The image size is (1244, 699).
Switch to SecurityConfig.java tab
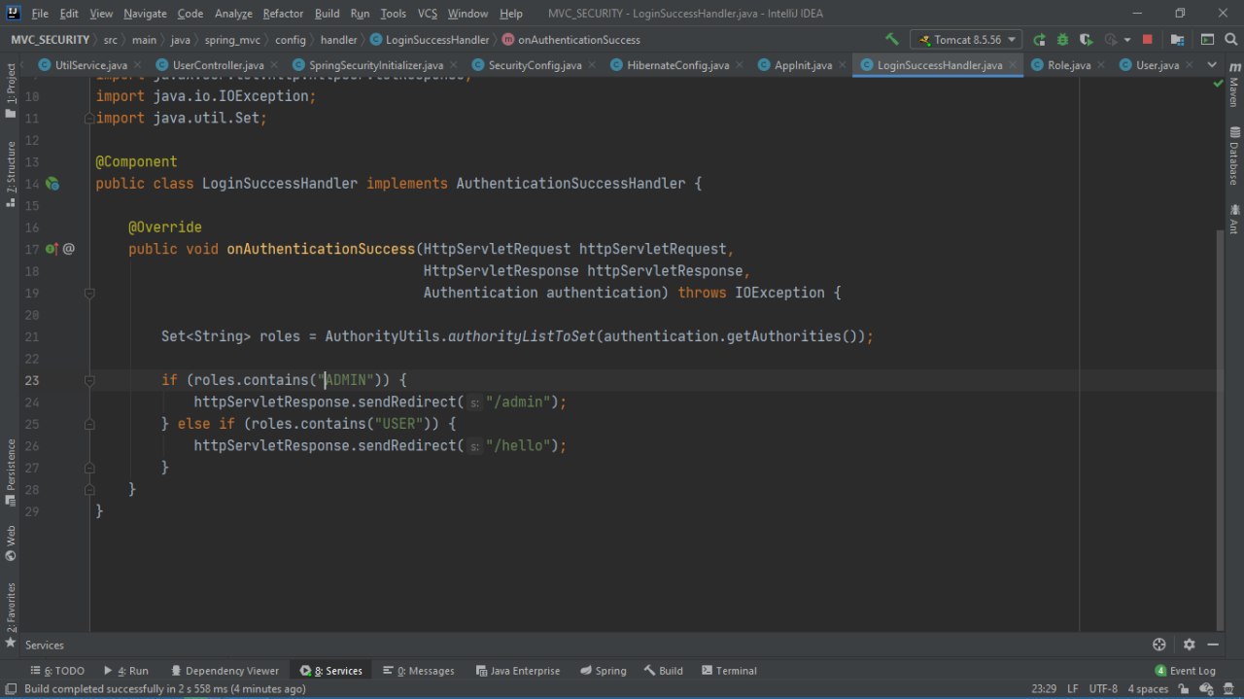535,65
